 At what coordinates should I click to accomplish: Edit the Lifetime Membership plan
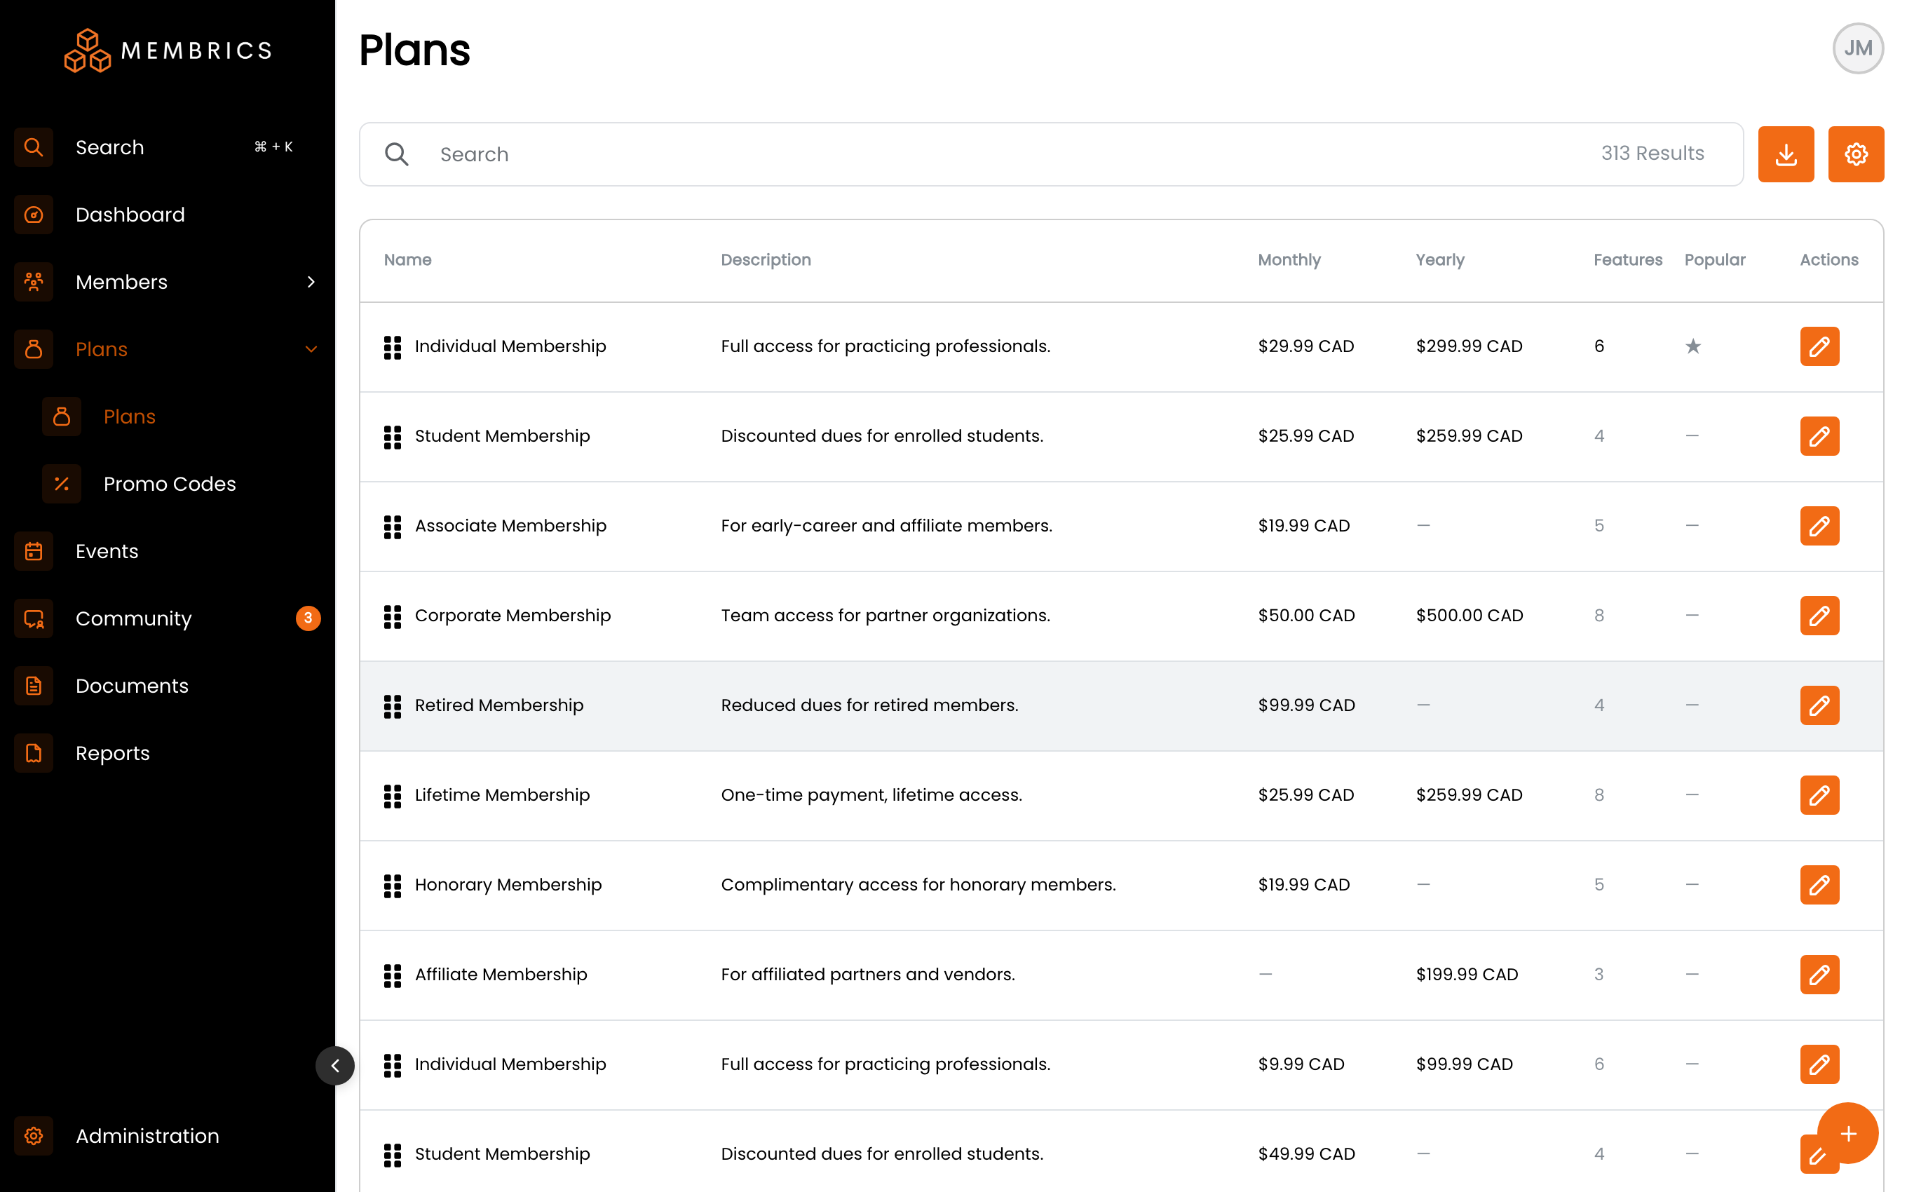click(x=1819, y=794)
